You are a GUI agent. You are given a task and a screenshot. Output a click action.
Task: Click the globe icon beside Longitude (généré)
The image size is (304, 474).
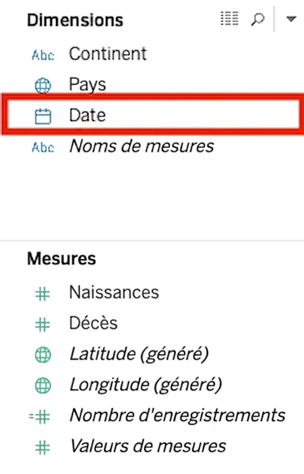[x=43, y=386]
